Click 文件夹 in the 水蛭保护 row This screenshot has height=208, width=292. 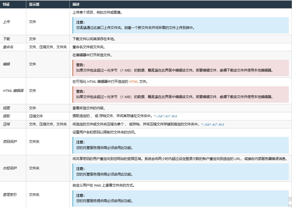[x=34, y=168]
